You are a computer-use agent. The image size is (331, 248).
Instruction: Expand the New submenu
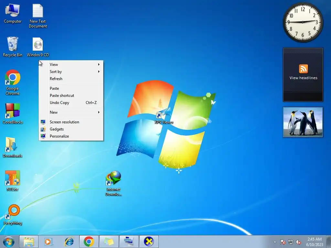[71, 112]
